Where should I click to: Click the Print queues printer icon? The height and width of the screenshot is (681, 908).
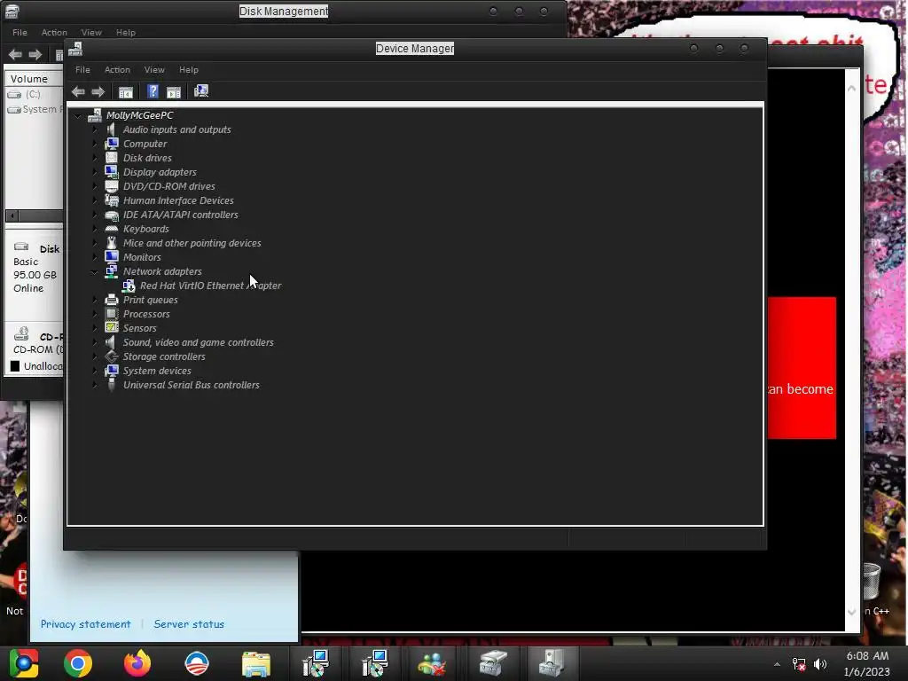(x=111, y=300)
